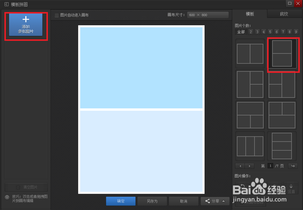Click the 另存为 save as button
Screen dimensions: 303x210
(x=152, y=201)
